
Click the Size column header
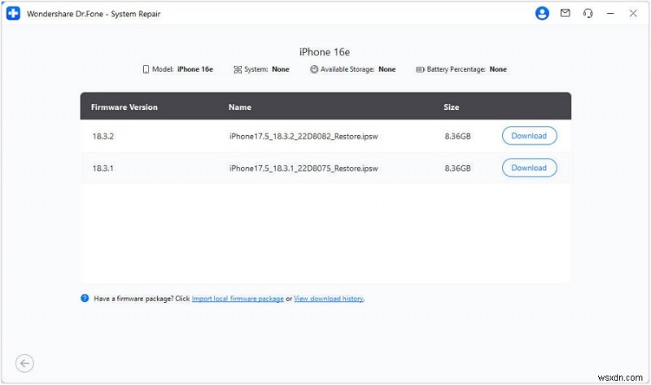click(x=451, y=107)
